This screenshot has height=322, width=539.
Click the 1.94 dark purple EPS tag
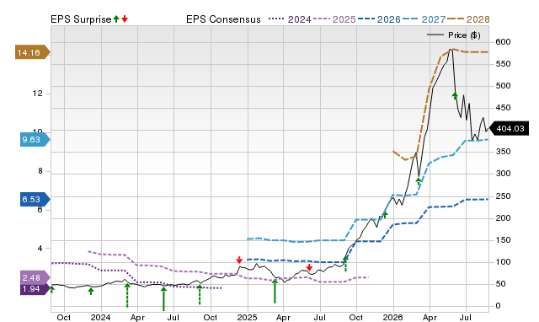point(35,289)
